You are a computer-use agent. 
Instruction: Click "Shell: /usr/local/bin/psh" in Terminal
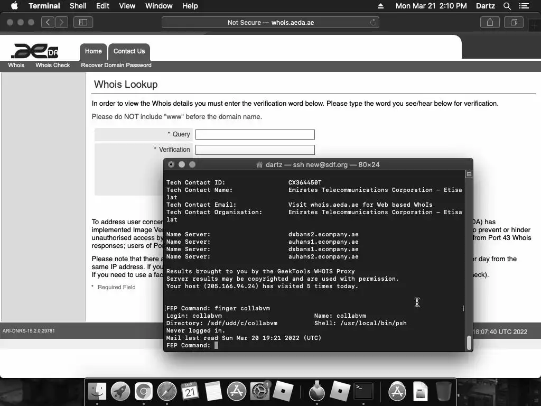tap(360, 323)
